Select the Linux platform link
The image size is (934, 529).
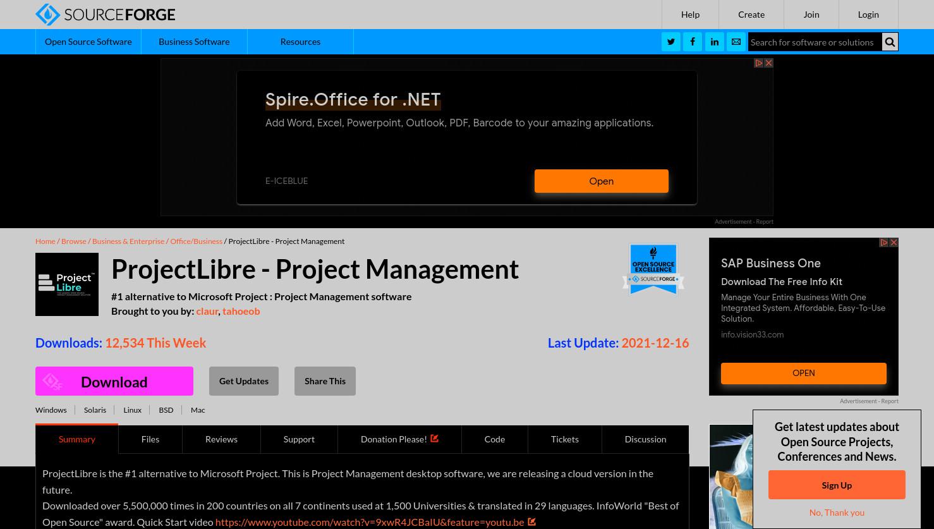tap(132, 410)
